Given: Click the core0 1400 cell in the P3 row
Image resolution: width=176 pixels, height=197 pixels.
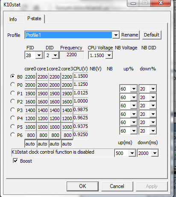Looking at the screenshot, I should (30, 110).
